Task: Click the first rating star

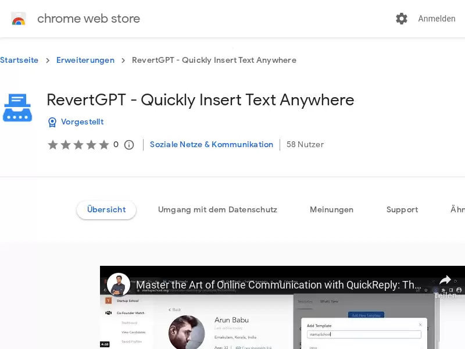Action: (x=53, y=145)
